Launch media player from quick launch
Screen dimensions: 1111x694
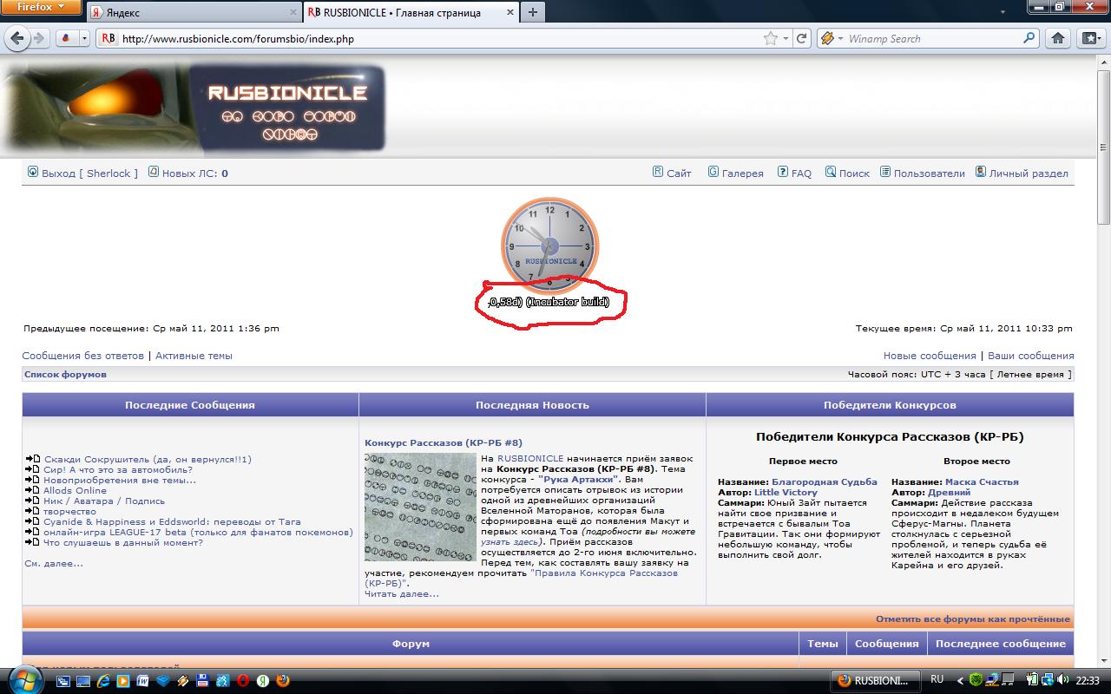pos(123,681)
